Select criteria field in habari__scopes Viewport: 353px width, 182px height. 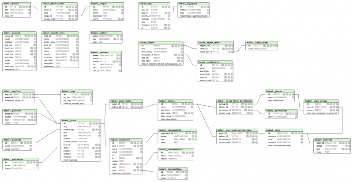tap(107, 13)
